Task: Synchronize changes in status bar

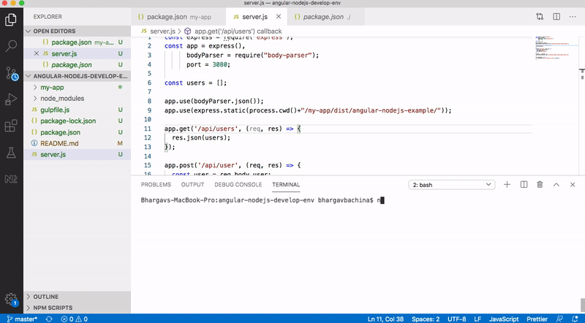Action: tap(49, 319)
